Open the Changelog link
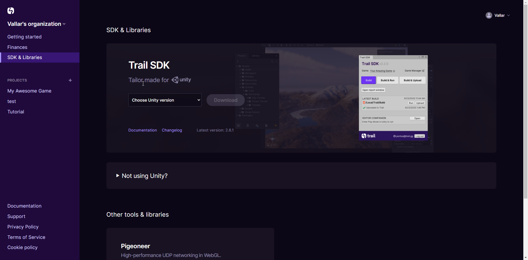The height and width of the screenshot is (260, 528). 172,130
